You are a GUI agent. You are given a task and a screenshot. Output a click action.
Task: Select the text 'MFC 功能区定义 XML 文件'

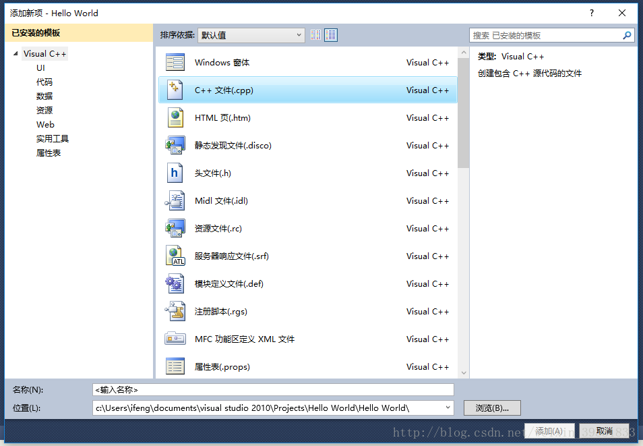(245, 339)
